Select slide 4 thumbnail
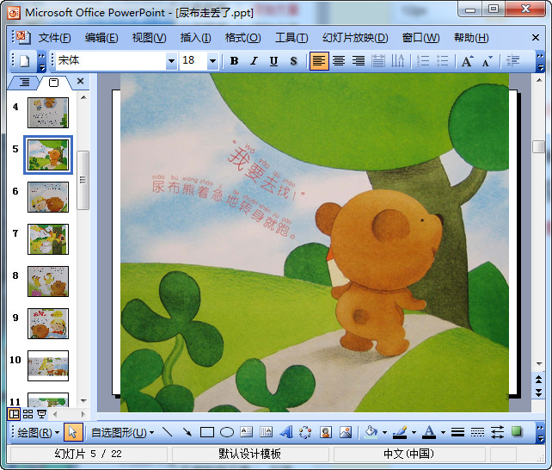The height and width of the screenshot is (470, 552). (x=48, y=113)
